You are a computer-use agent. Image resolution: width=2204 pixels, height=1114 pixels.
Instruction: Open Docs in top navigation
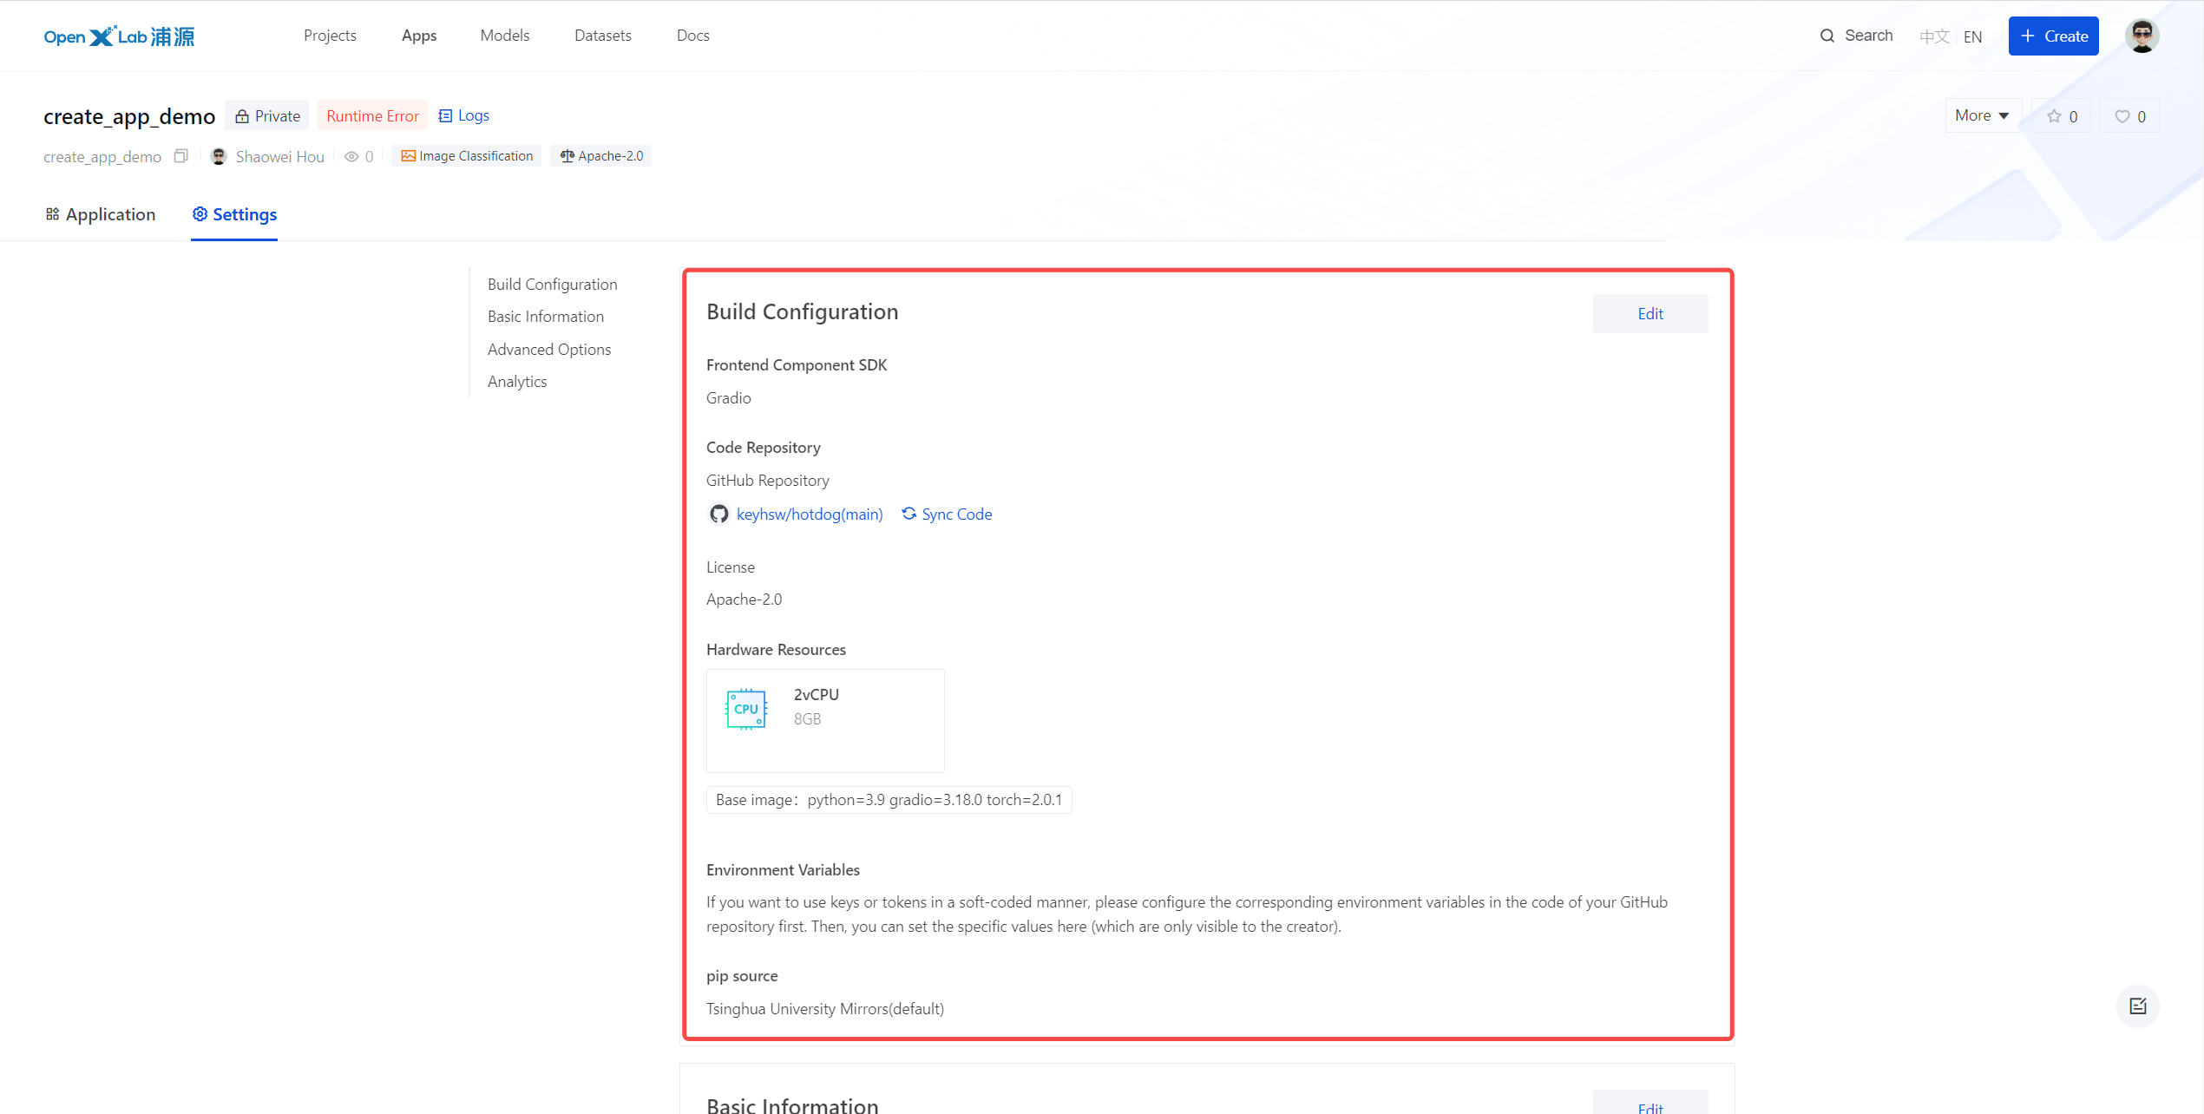693,36
